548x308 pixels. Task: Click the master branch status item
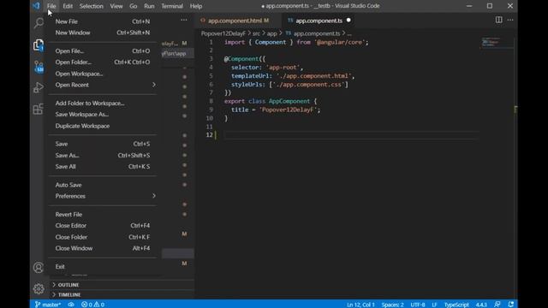[48, 305]
